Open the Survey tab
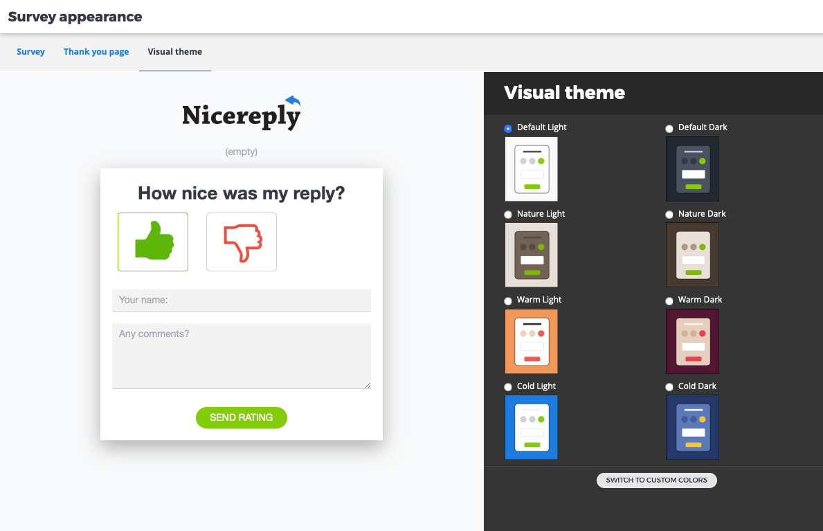Image resolution: width=823 pixels, height=531 pixels. click(30, 52)
